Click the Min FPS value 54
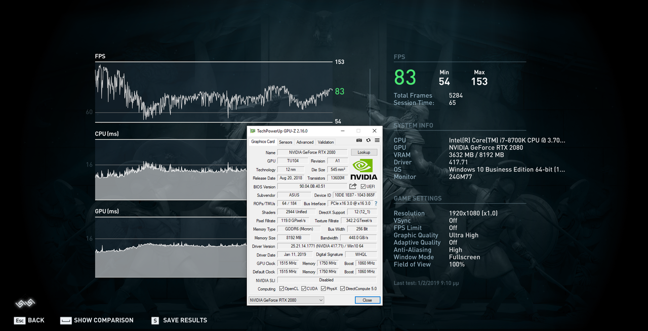The height and width of the screenshot is (331, 648). click(444, 81)
